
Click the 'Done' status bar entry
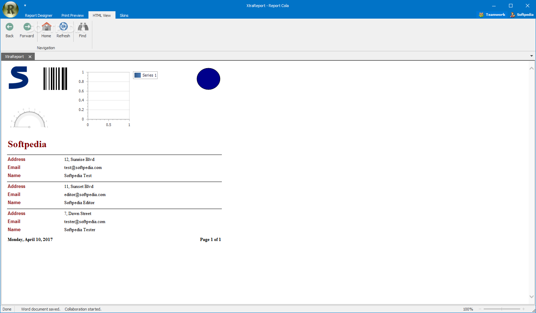[x=7, y=309]
